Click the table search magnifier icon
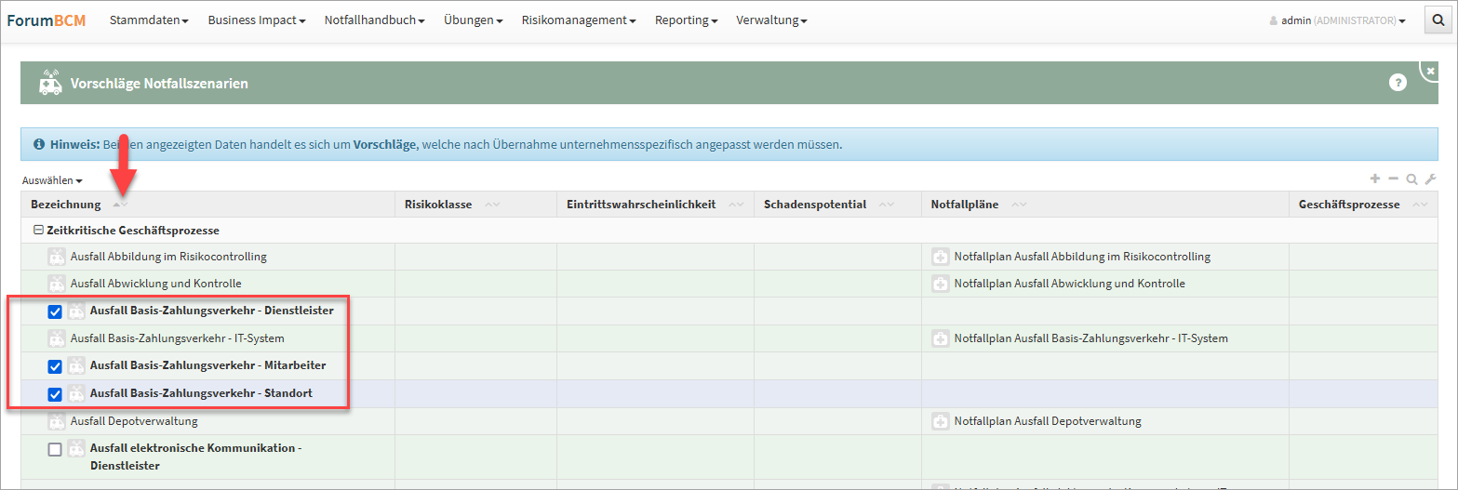Screen dimensions: 1458x490 (1411, 179)
